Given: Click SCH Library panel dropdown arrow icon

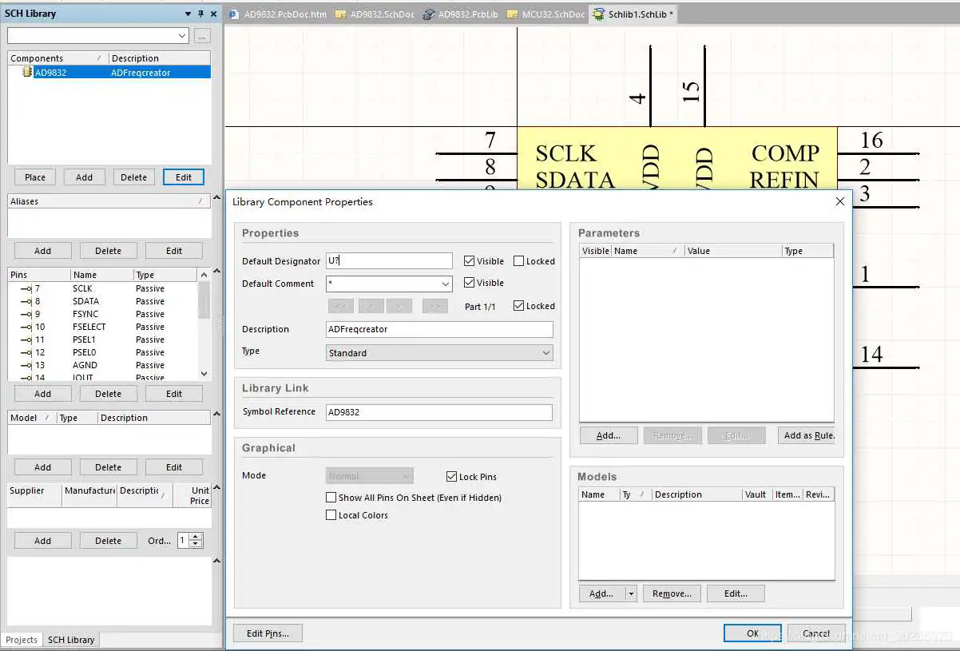Looking at the screenshot, I should 188,14.
